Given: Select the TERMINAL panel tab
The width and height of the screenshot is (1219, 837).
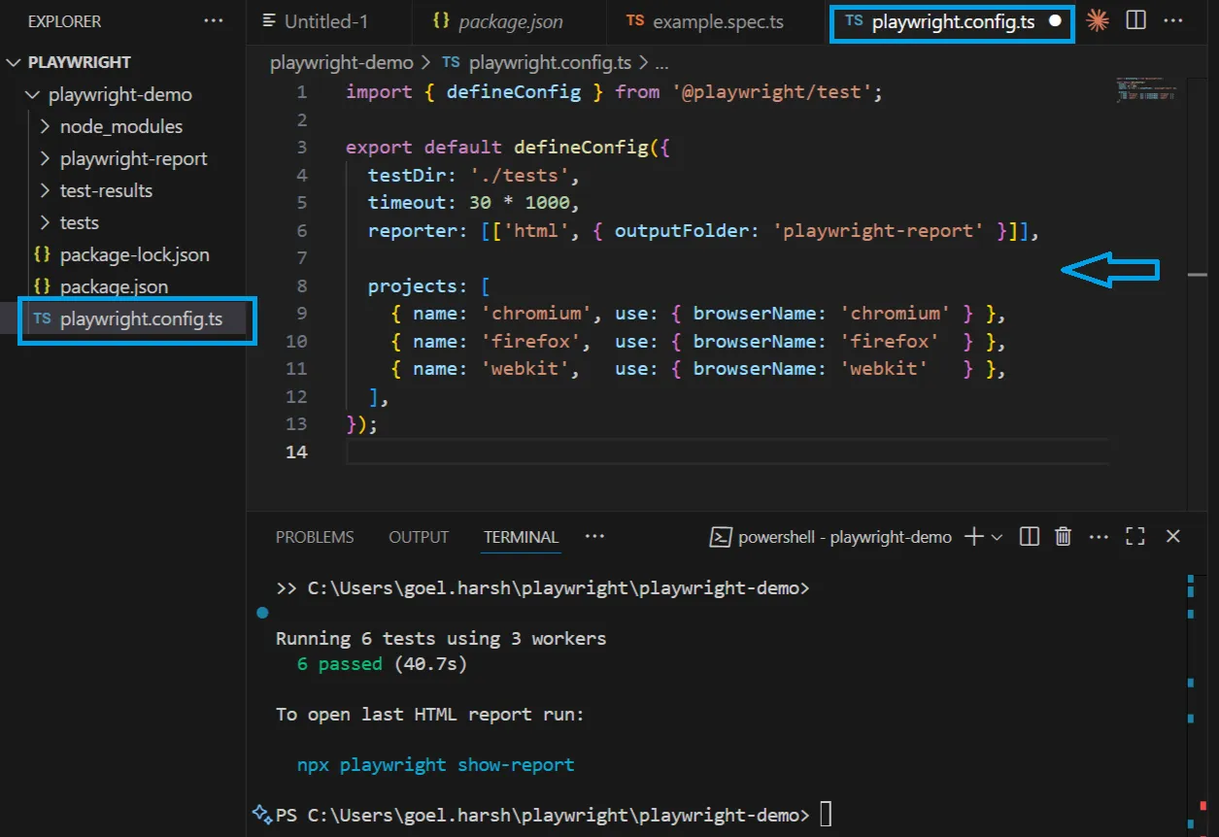Looking at the screenshot, I should click(522, 537).
